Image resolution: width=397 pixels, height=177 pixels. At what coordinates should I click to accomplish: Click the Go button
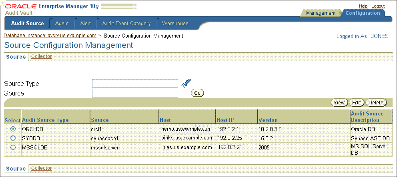[x=197, y=93]
